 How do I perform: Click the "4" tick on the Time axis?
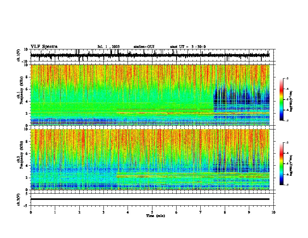[128, 212]
